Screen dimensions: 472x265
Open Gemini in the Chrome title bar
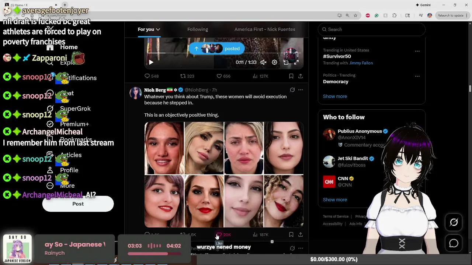tap(423, 5)
